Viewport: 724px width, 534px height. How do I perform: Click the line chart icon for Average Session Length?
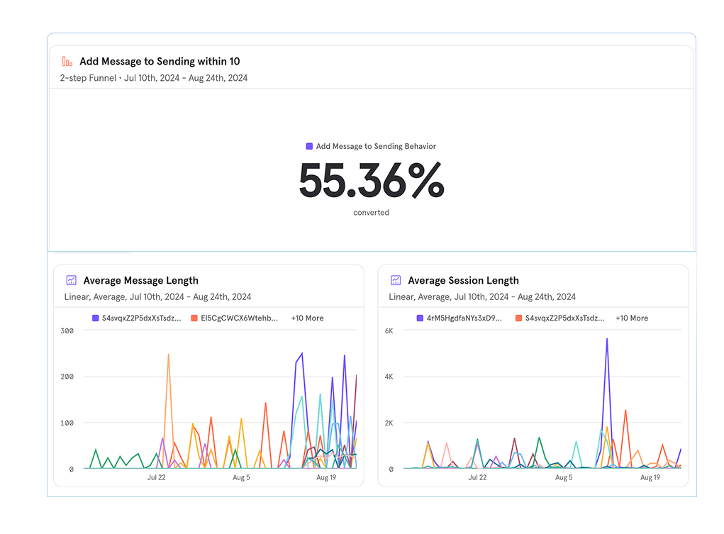pyautogui.click(x=396, y=280)
